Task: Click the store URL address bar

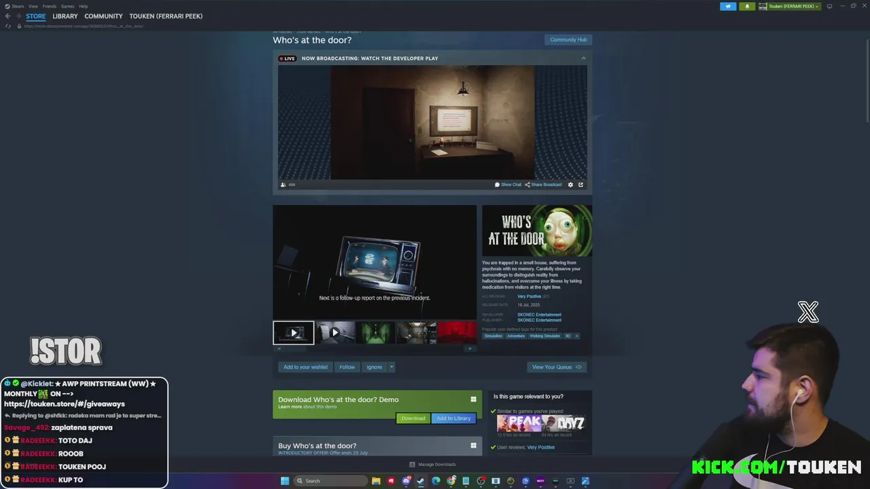Action: (x=84, y=26)
